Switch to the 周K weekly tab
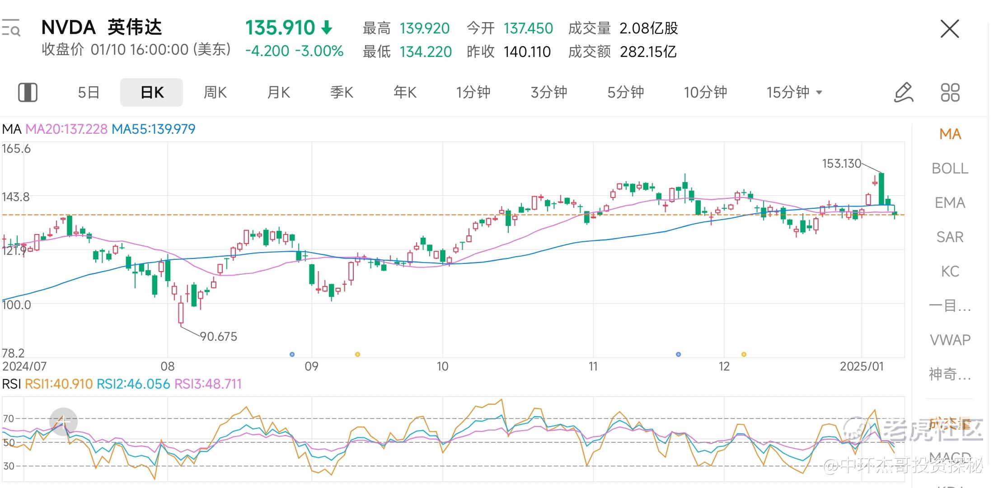This screenshot has width=1003, height=488. [x=215, y=93]
